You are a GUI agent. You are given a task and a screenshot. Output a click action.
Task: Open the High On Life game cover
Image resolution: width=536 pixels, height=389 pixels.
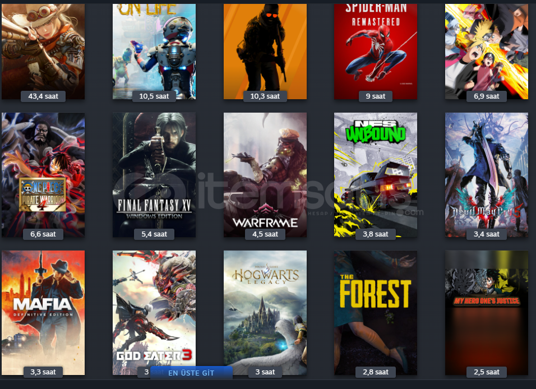tap(154, 51)
